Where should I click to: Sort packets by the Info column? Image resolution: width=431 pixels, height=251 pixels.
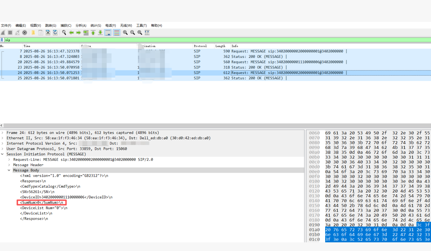pos(331,46)
